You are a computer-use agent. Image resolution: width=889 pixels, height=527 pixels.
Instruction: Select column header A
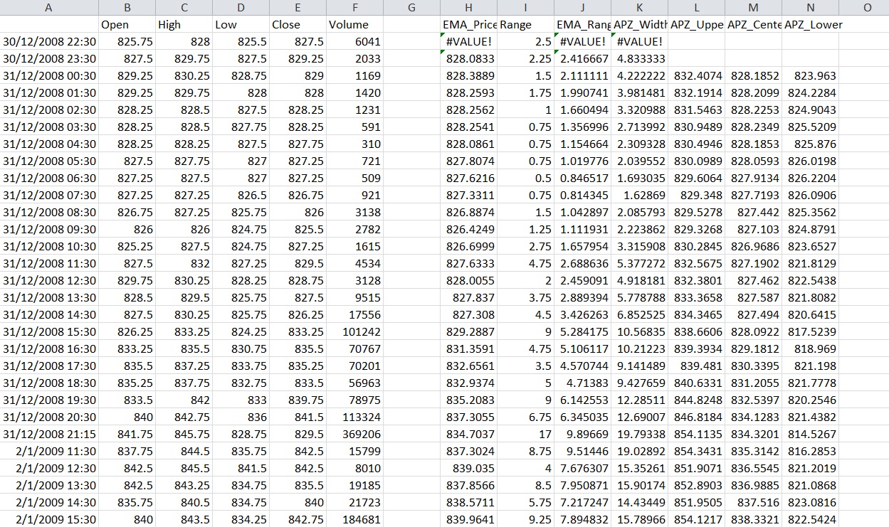[48, 7]
